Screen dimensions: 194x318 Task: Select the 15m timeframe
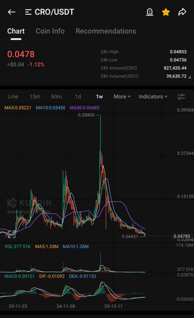coord(35,96)
